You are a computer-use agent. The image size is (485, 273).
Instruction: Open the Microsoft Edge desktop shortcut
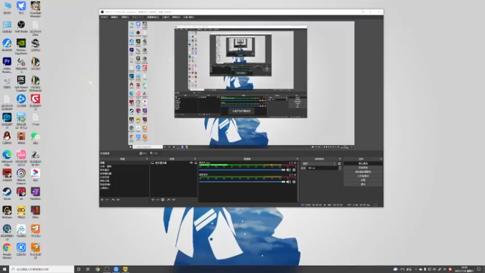(7, 158)
